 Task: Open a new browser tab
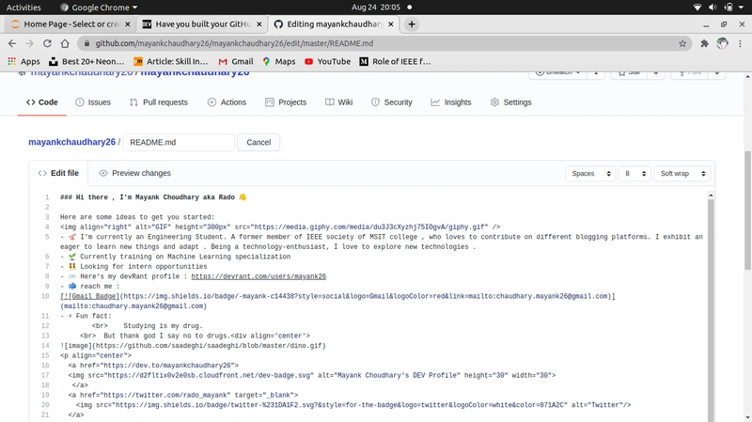pos(413,23)
